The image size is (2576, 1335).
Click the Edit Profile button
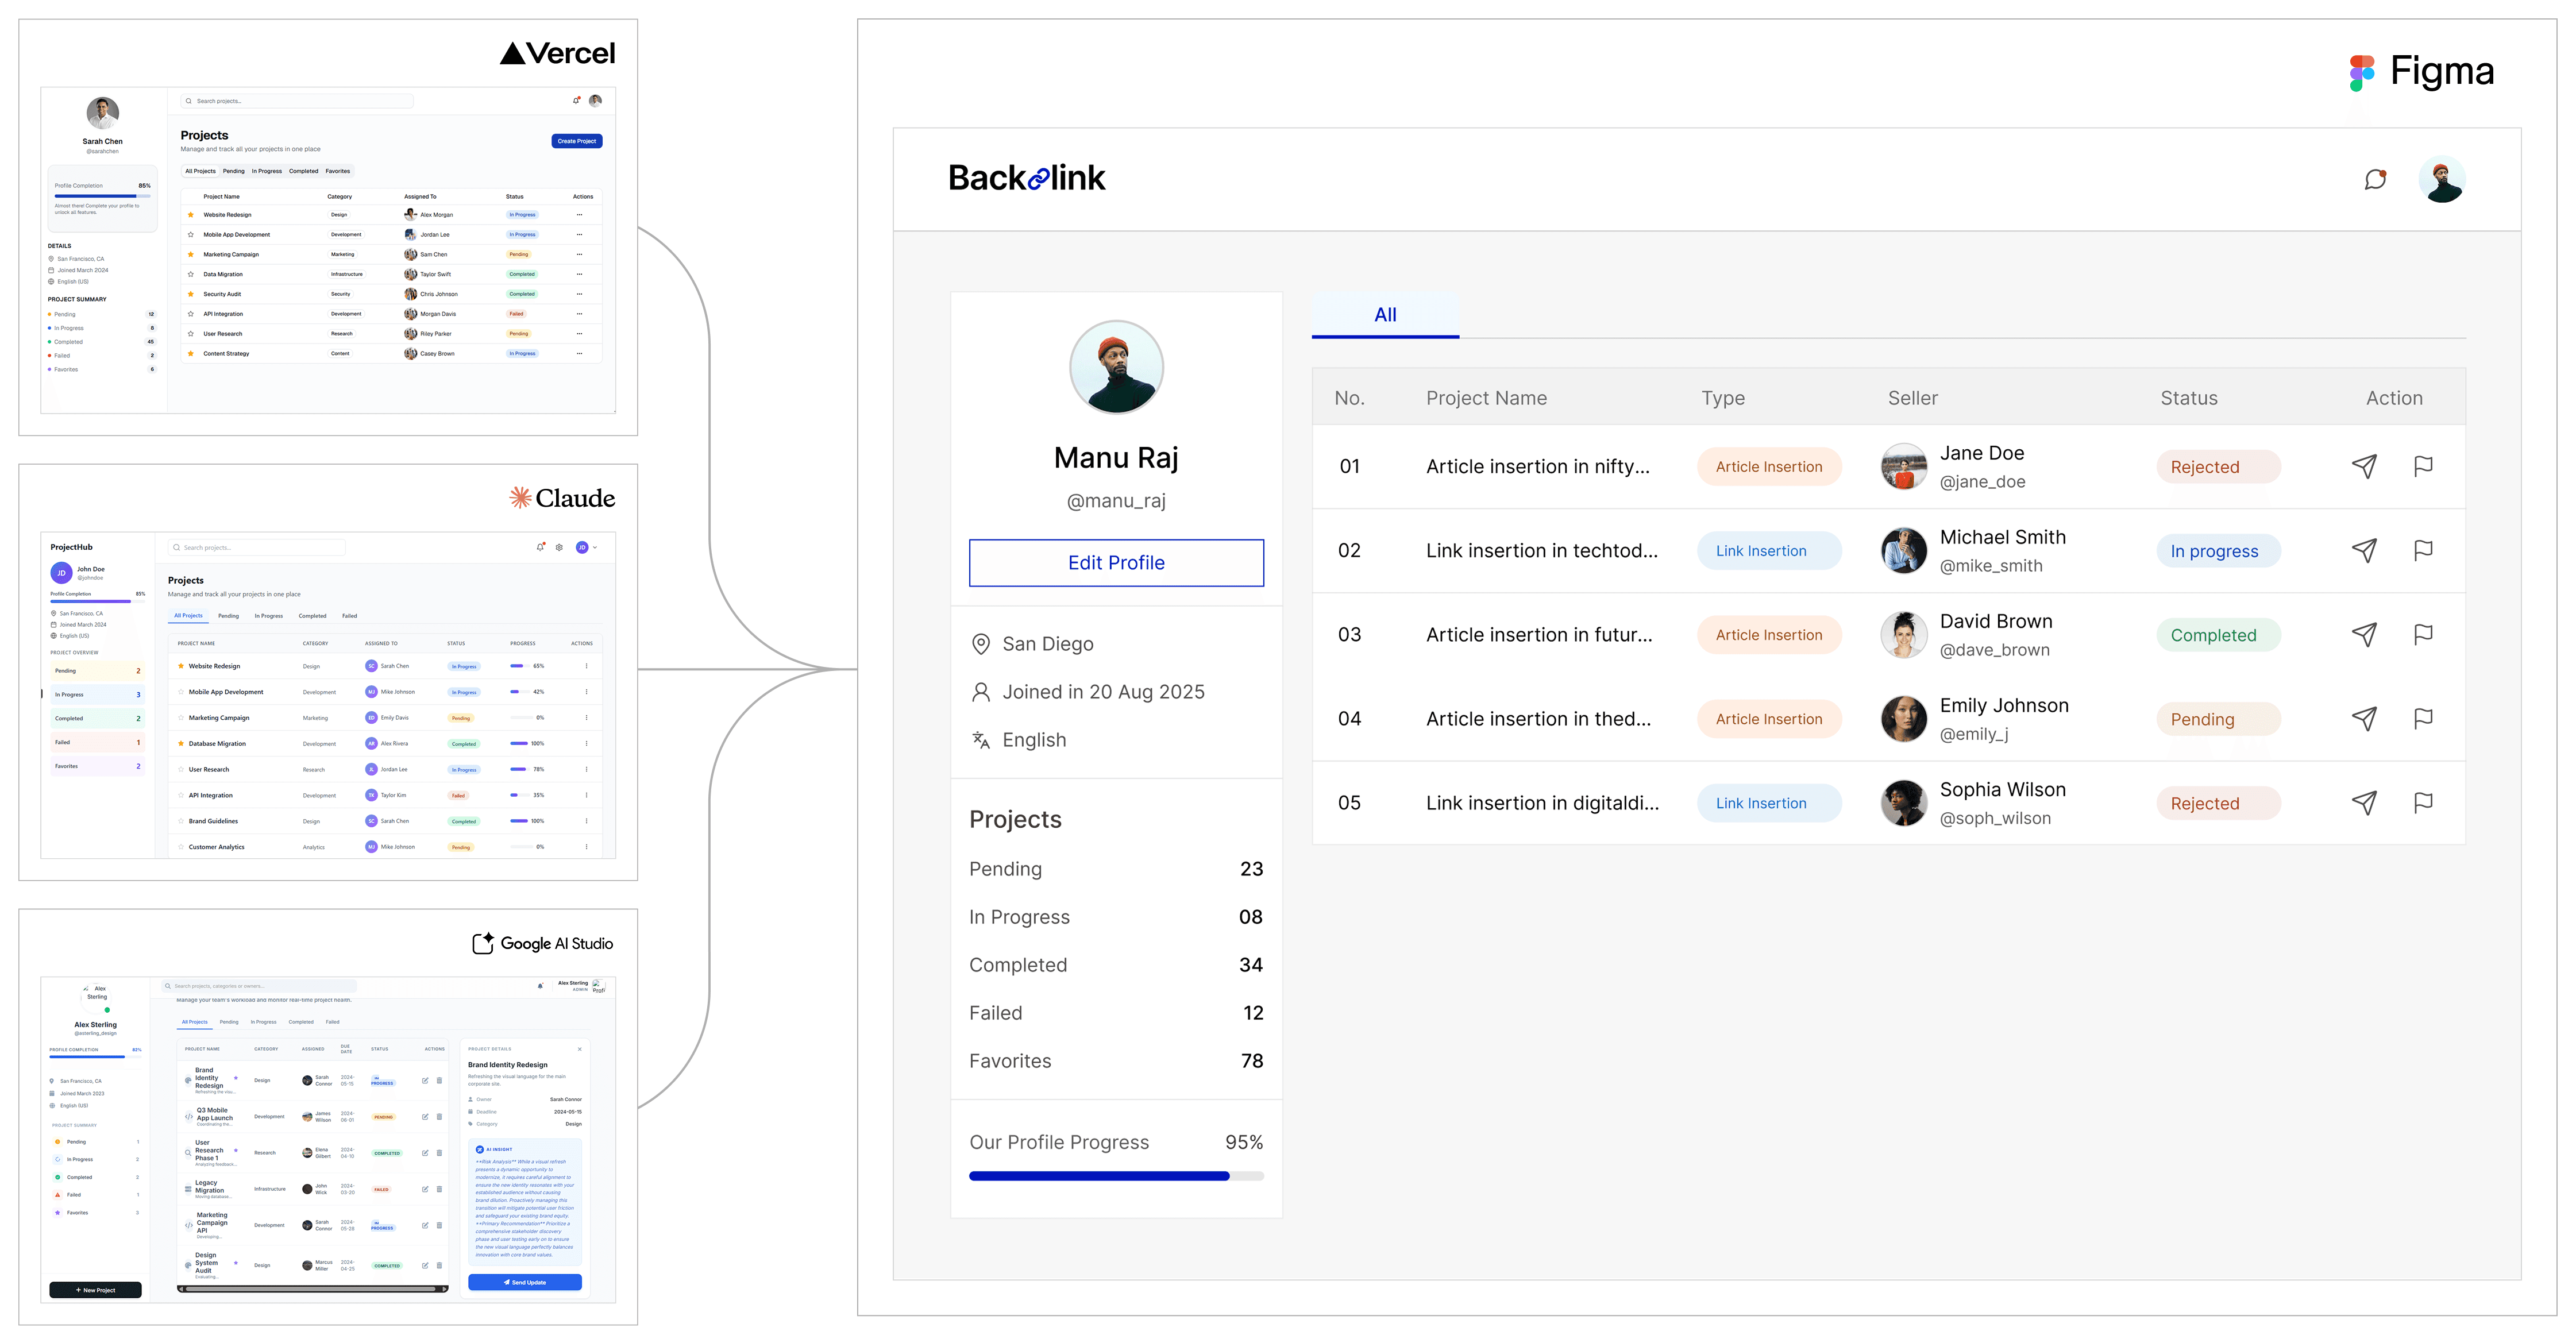tap(1116, 563)
